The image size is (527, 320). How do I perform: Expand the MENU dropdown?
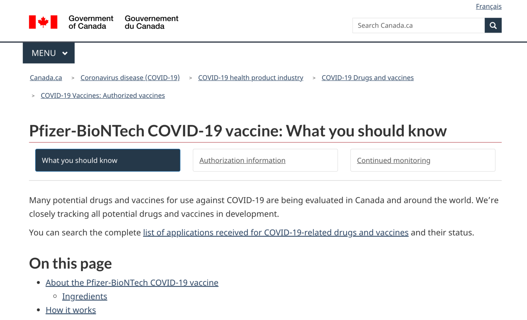click(x=49, y=53)
